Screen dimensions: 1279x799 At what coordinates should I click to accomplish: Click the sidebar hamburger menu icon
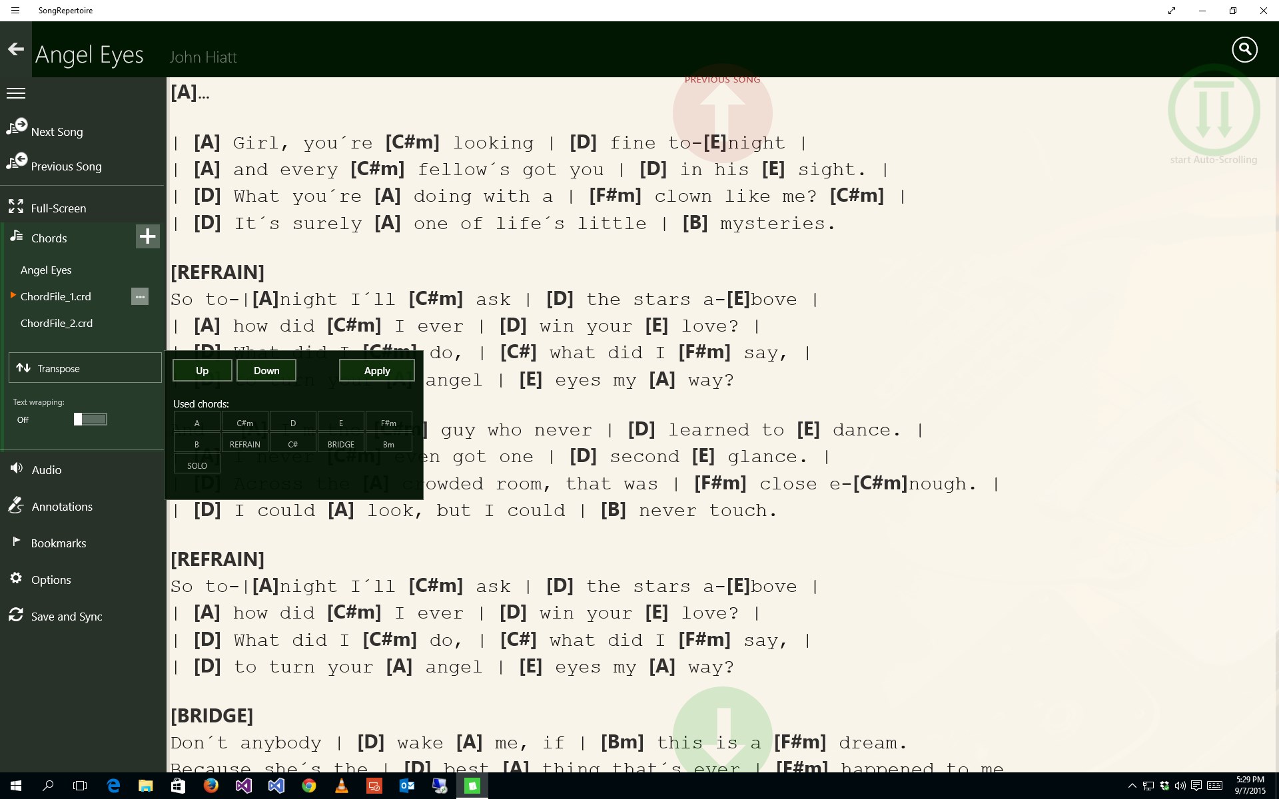[16, 93]
